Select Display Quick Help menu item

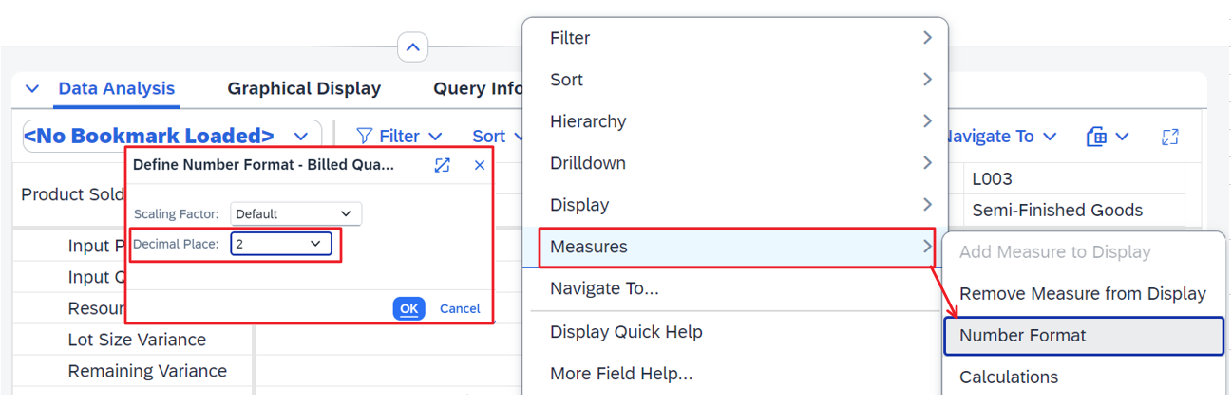626,332
